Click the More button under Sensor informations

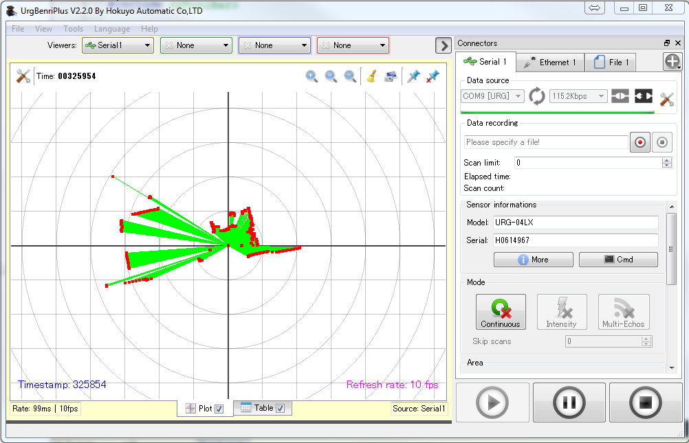click(x=533, y=260)
